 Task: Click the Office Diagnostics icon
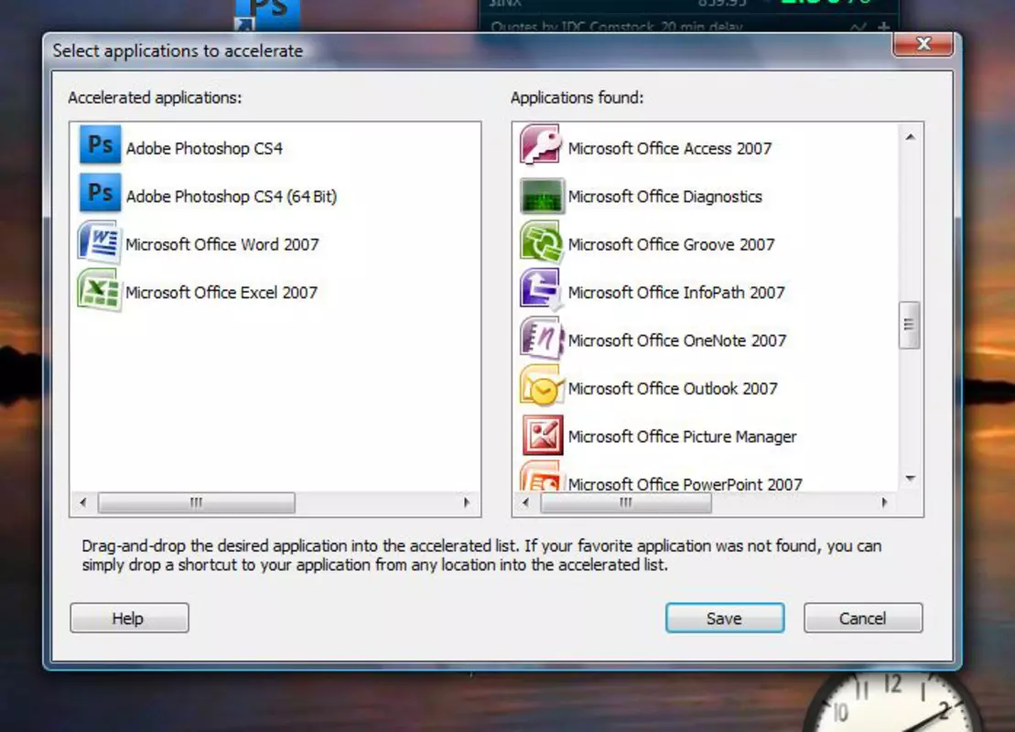(542, 196)
